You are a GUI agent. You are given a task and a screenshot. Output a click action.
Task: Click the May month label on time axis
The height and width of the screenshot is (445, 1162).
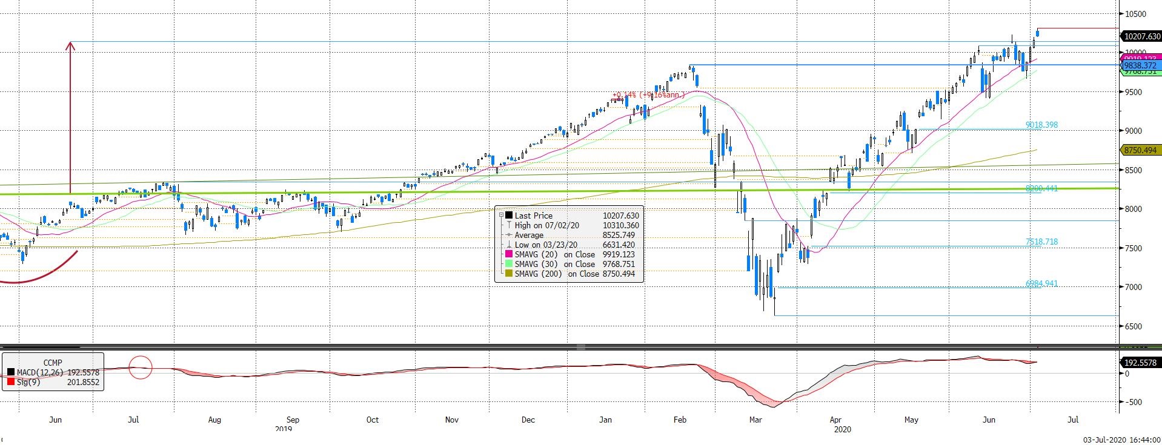[x=911, y=420]
